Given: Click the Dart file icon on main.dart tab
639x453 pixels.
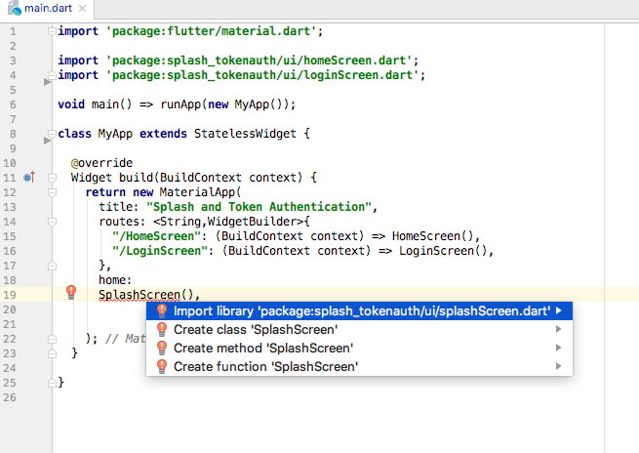Looking at the screenshot, I should (15, 8).
